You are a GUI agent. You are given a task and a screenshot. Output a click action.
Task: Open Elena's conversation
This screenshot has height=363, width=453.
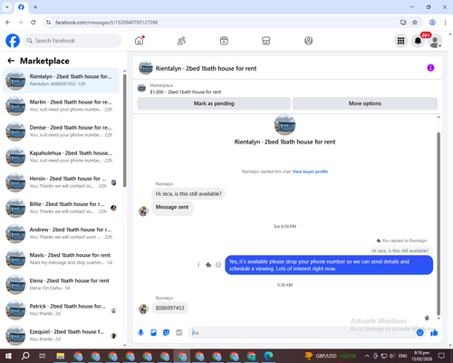(x=61, y=284)
